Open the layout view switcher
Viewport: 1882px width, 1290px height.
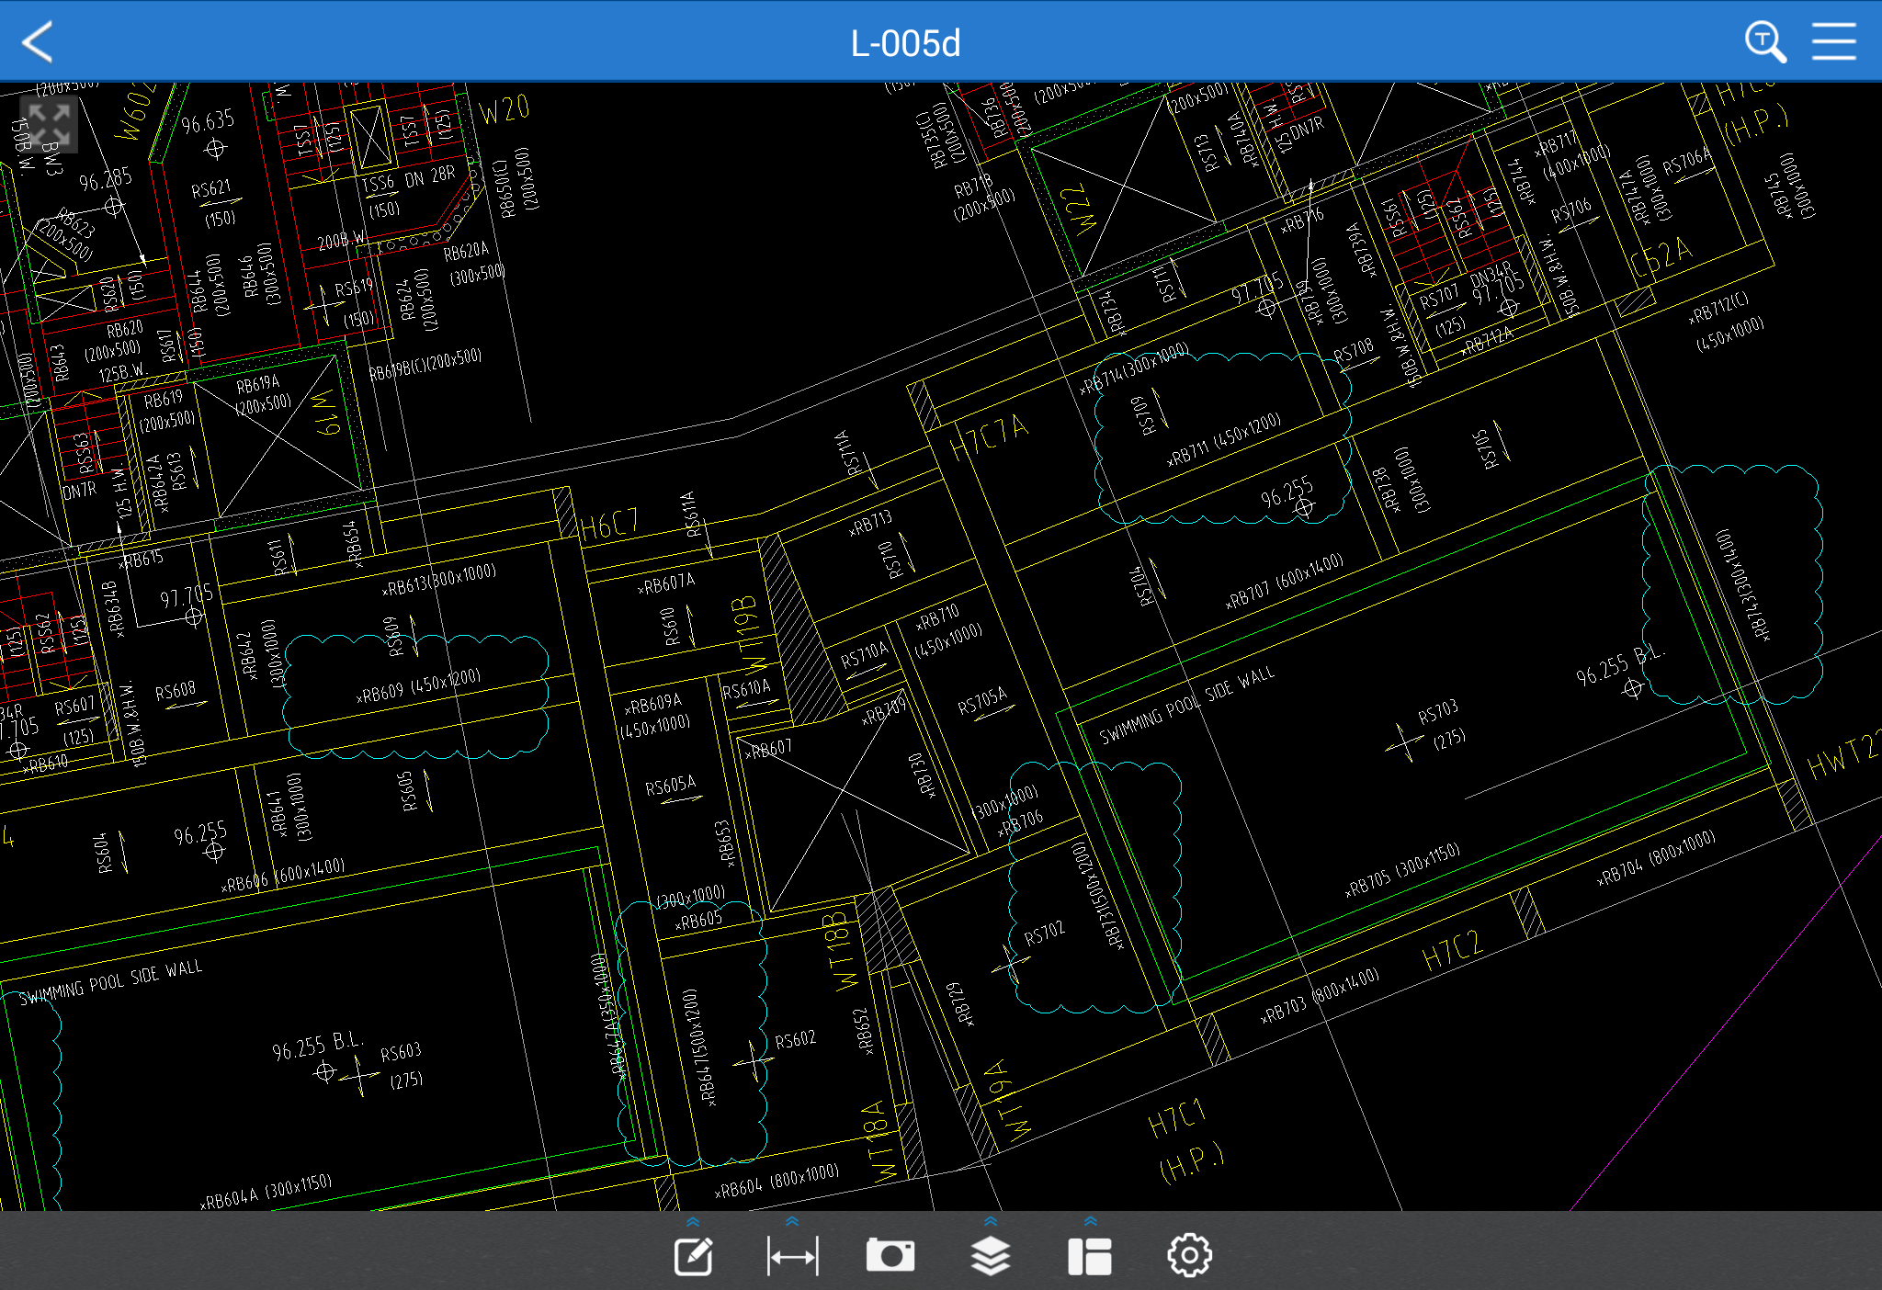click(1090, 1256)
